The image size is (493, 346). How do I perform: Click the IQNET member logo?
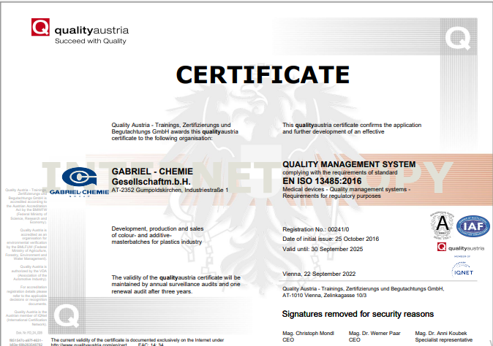[x=462, y=270]
